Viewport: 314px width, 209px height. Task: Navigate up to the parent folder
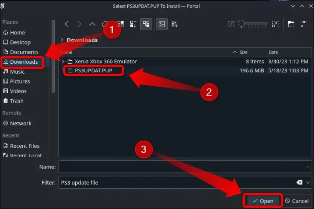click(x=92, y=24)
